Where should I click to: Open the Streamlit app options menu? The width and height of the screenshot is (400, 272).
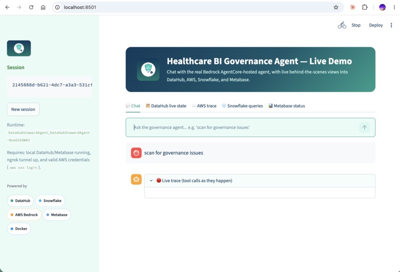point(392,25)
